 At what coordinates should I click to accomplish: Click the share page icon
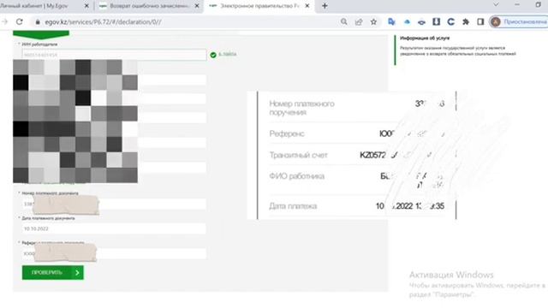tap(359, 21)
